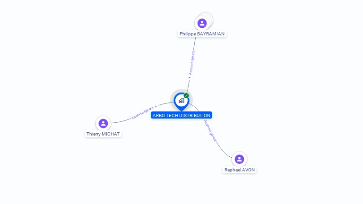Screen dimensions: 363x204
Task: Click the edge line just below Philippe BAYRAMIAN label
Action: point(195,43)
